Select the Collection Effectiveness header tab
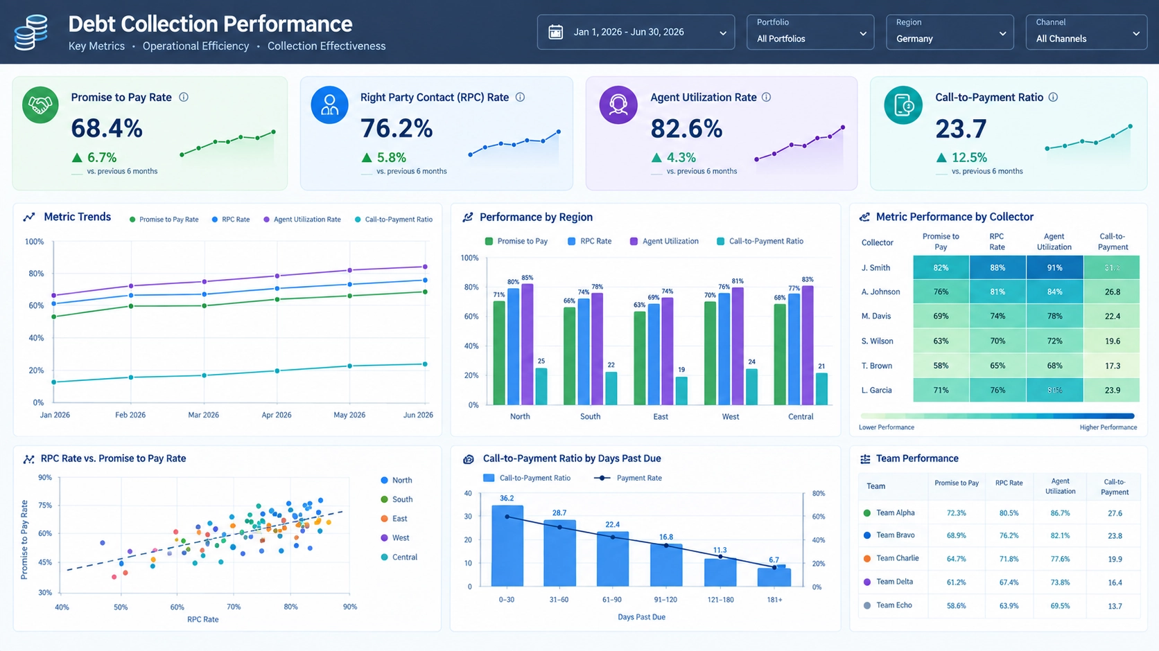Screen dimensions: 1159x651 click(x=326, y=46)
